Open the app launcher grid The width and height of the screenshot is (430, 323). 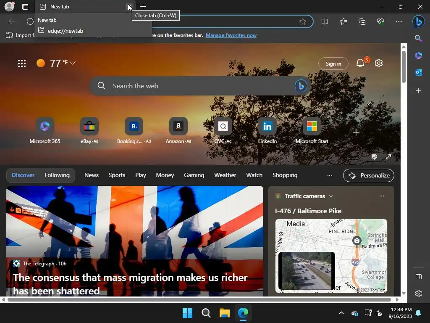[22, 64]
